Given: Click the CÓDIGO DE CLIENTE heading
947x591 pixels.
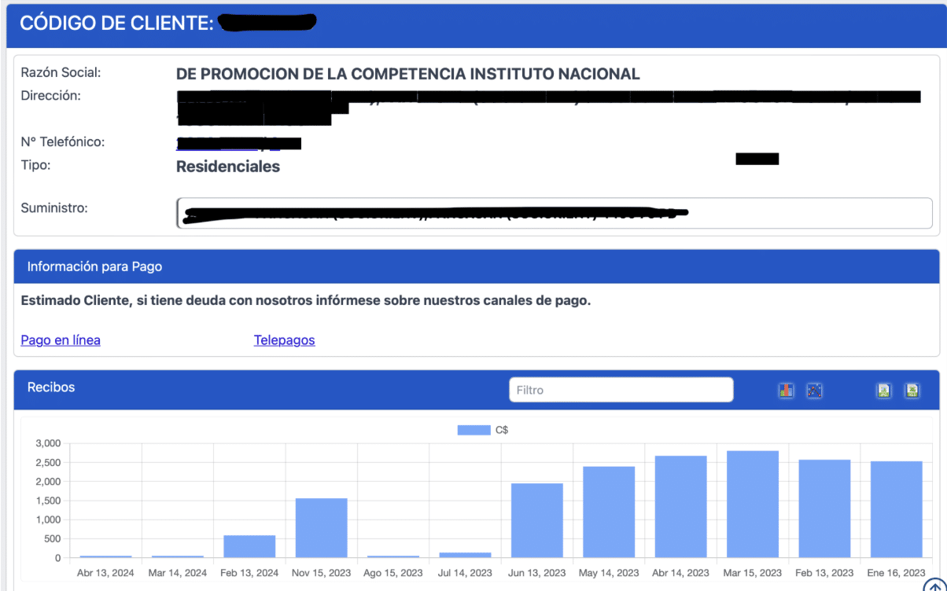Looking at the screenshot, I should 116,24.
